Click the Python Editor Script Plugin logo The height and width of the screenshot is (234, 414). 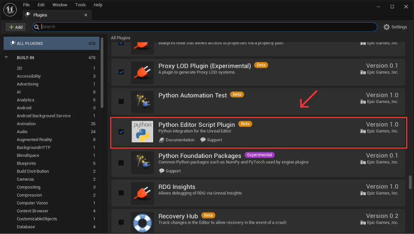[142, 131]
